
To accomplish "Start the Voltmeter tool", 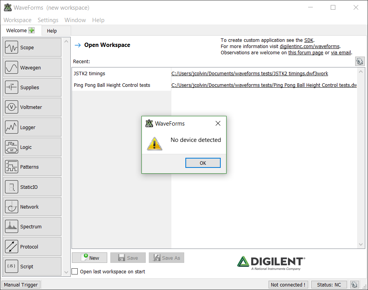I will (32, 107).
